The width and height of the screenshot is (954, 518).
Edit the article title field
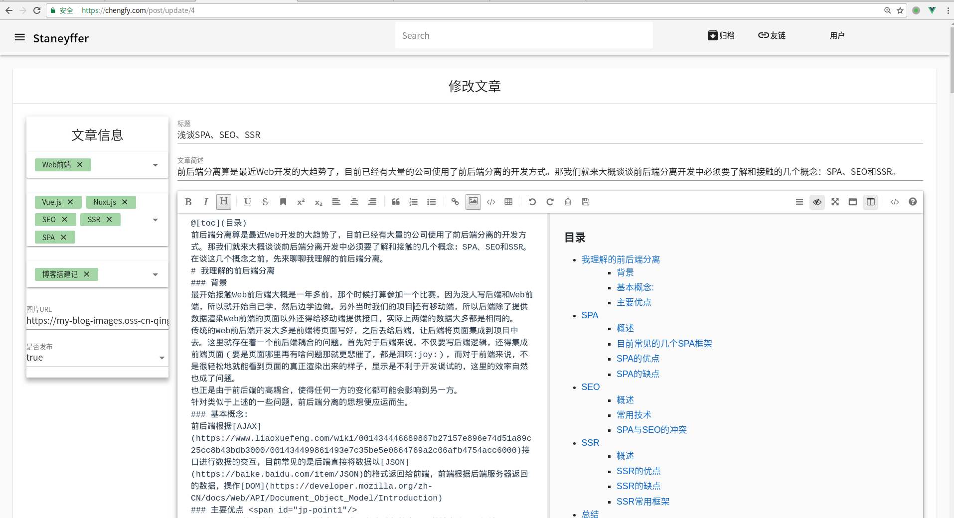tap(550, 135)
